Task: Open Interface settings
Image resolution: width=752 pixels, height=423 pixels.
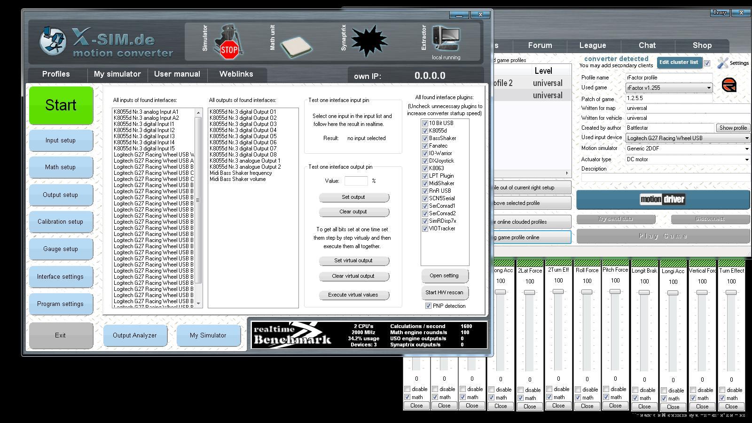Action: [x=61, y=277]
